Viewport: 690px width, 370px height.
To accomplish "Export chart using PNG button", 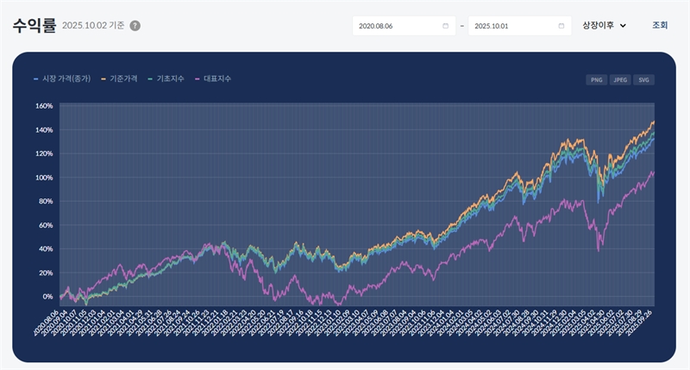I will click(x=596, y=79).
